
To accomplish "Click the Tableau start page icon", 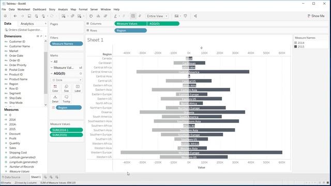I will 5,16.
